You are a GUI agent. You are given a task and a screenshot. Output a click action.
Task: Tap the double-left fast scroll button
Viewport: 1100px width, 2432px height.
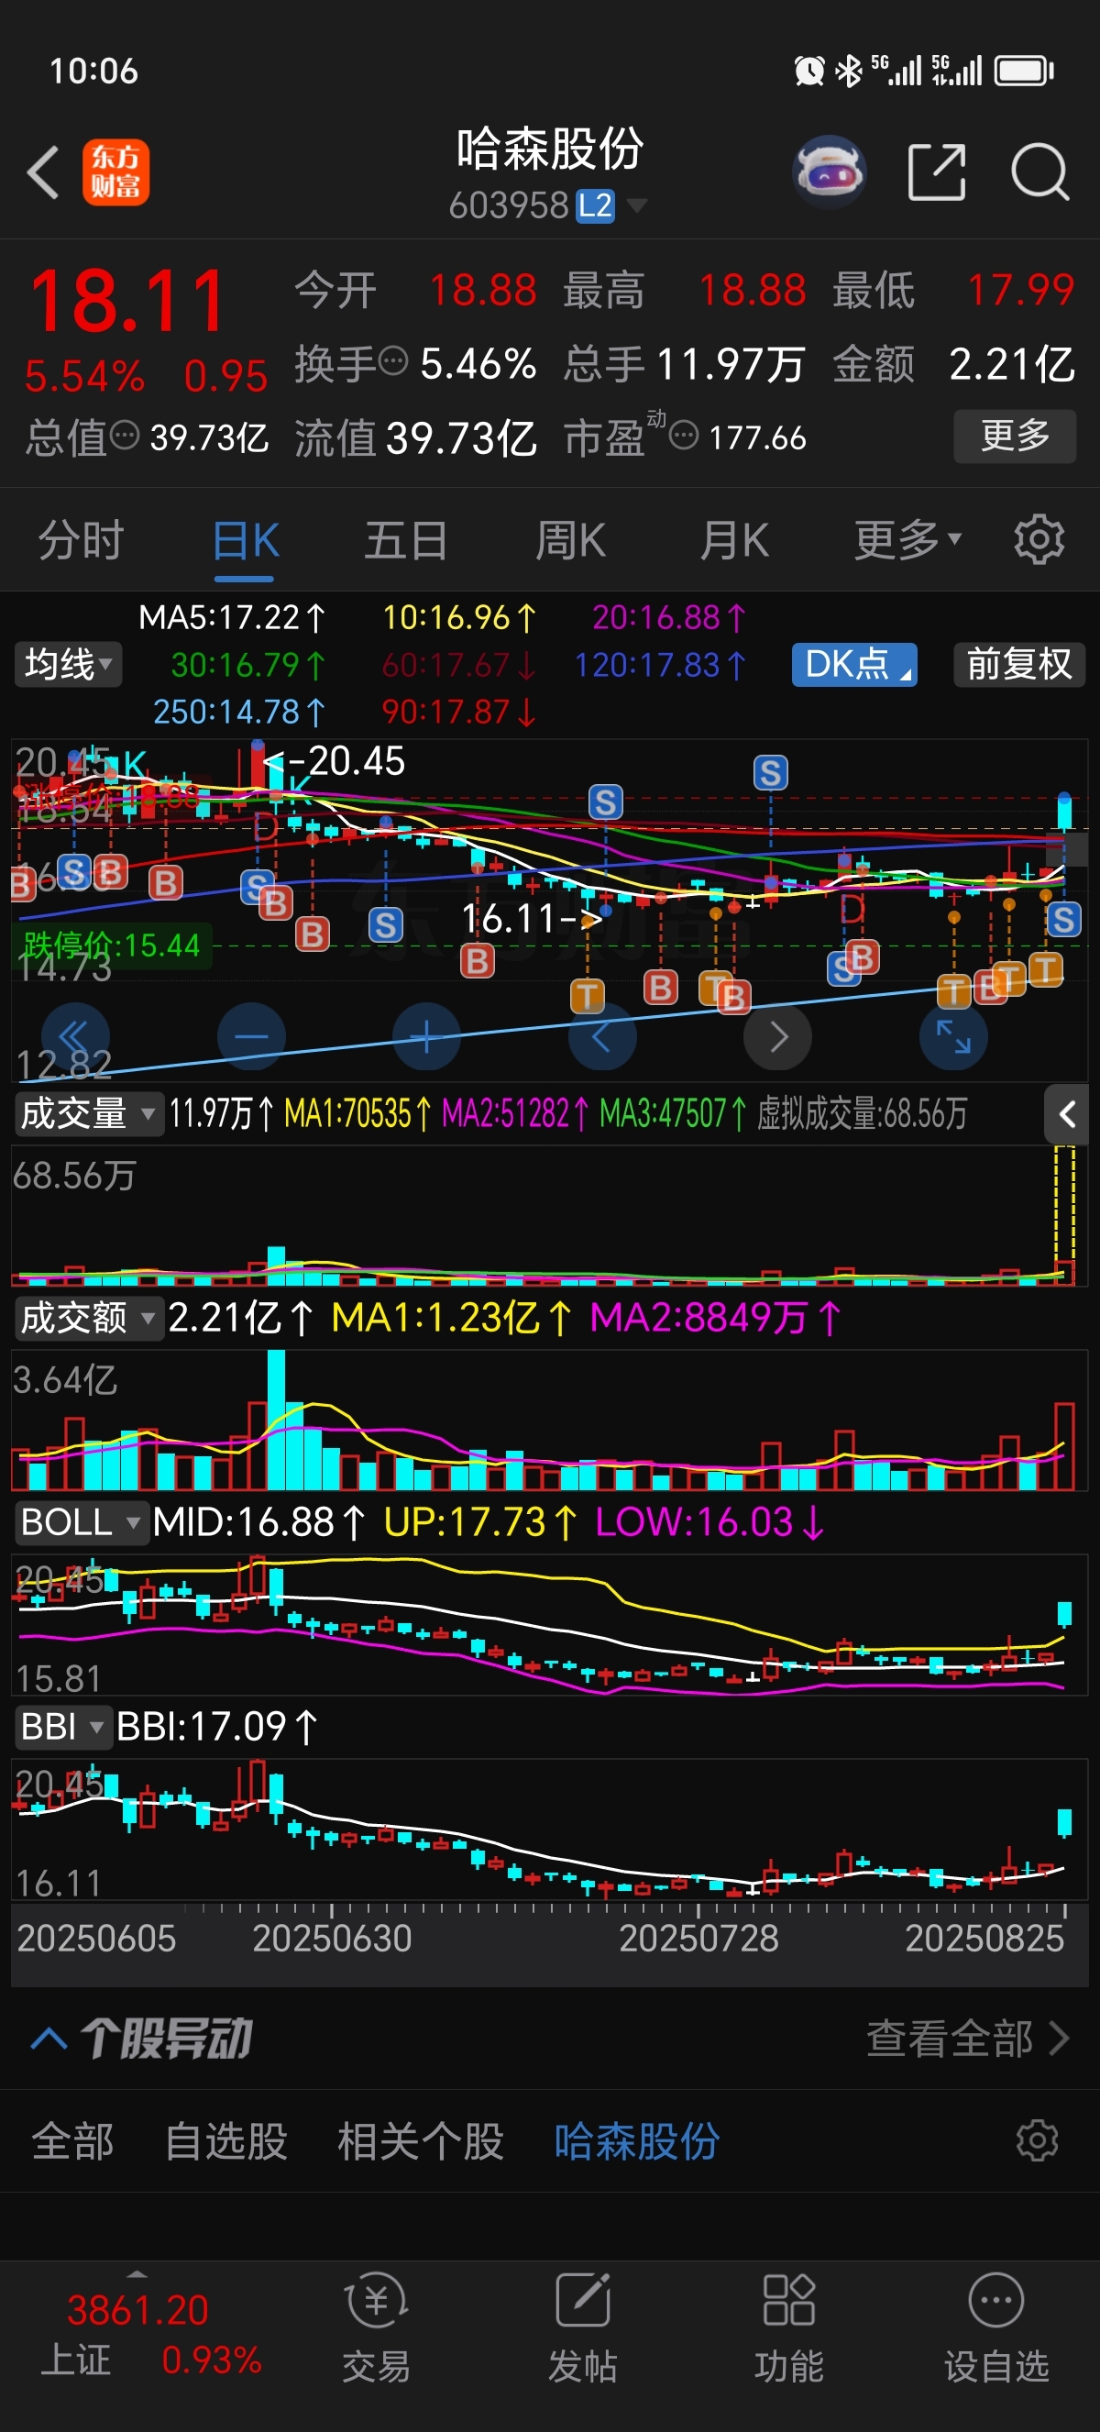click(x=75, y=1036)
